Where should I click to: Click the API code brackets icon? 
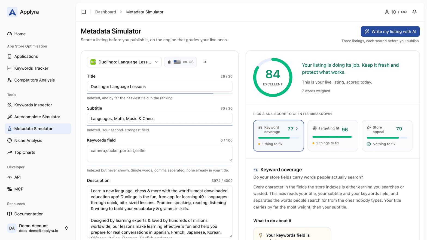coord(10,177)
